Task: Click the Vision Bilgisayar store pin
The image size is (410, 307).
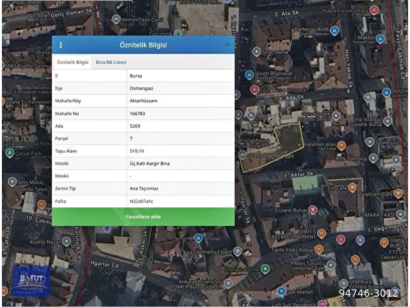Action: (x=249, y=75)
